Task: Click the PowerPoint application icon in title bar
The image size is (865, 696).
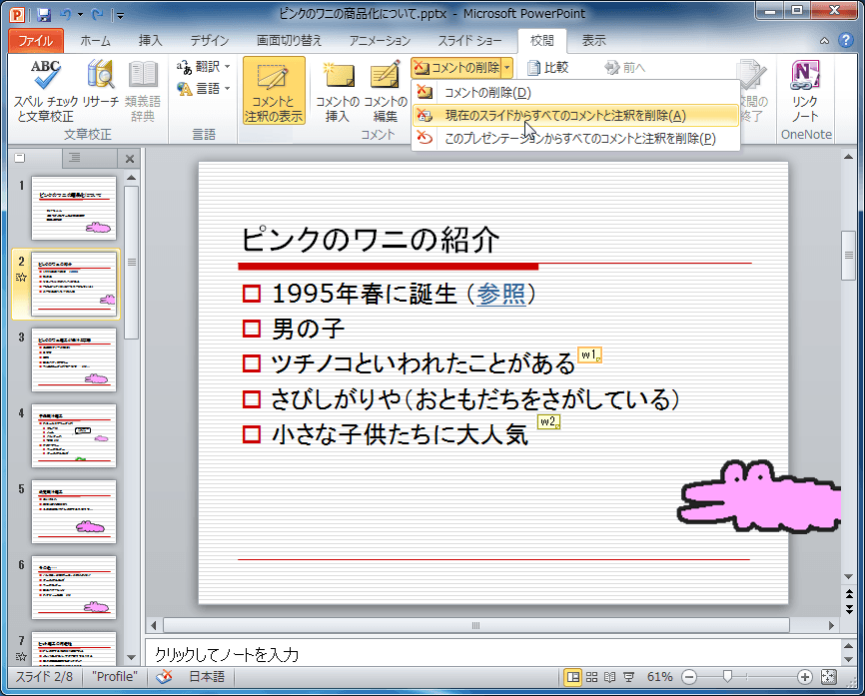Action: [x=17, y=14]
